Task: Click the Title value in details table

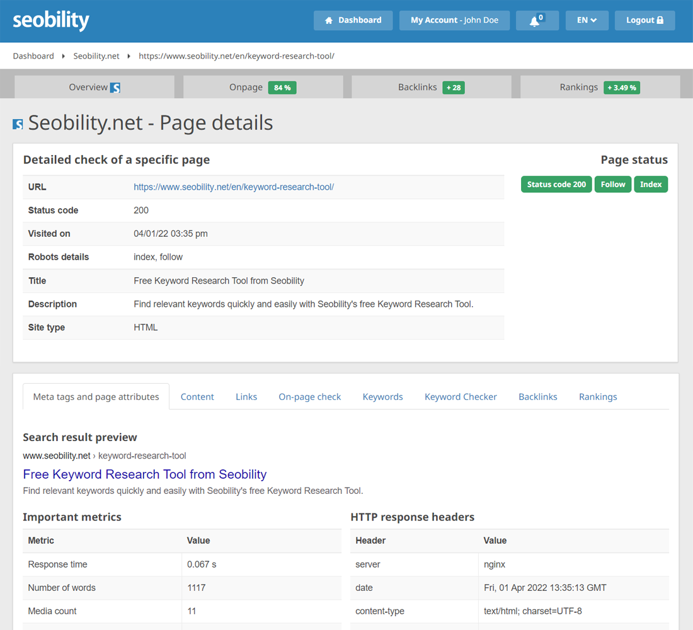Action: (219, 281)
